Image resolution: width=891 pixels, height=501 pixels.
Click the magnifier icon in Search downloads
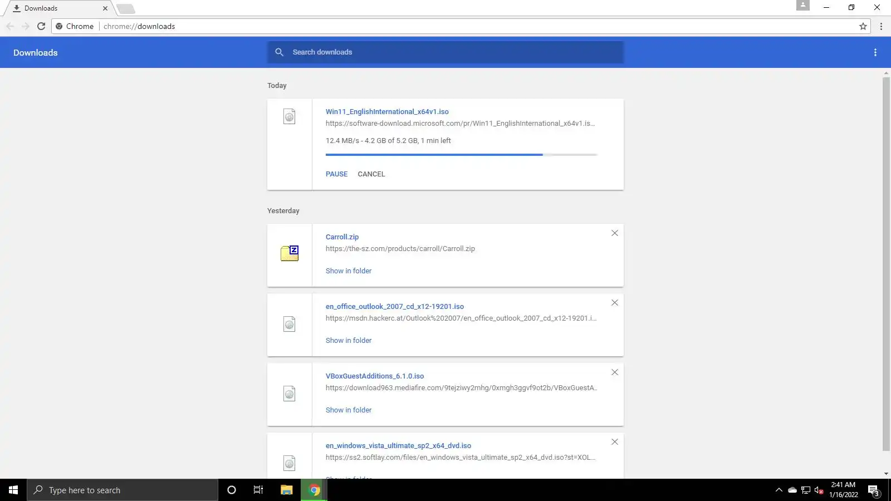(280, 52)
